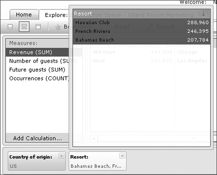Switch to the Explore tab
The image size is (217, 175).
coord(56,15)
